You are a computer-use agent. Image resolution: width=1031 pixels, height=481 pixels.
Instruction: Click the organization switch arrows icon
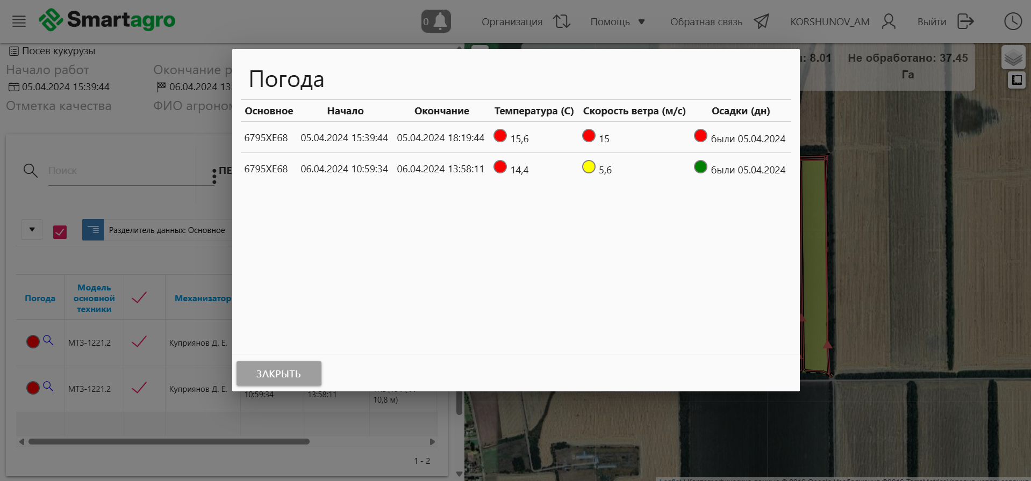[x=562, y=21]
